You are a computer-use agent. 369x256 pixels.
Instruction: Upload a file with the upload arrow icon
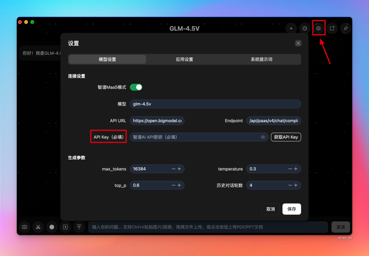click(79, 227)
